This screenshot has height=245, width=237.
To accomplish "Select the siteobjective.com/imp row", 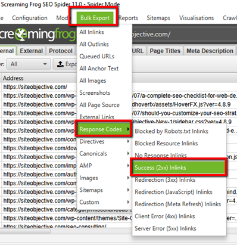I will (40, 166).
